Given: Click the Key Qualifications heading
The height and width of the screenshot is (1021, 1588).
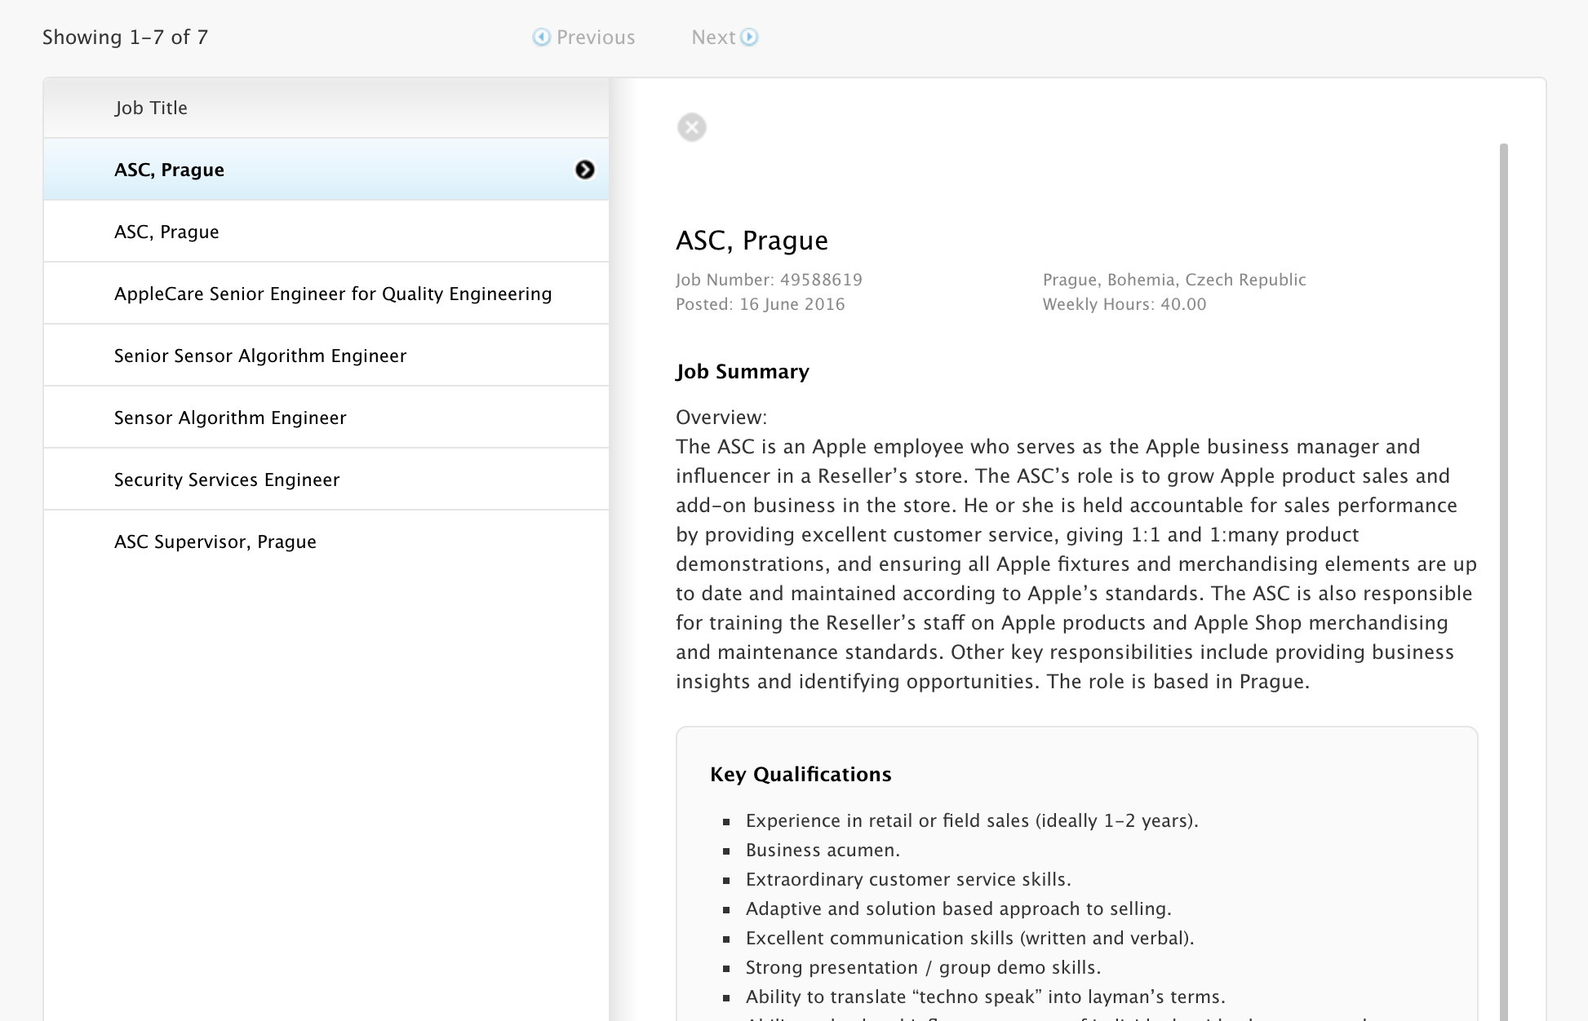Looking at the screenshot, I should (x=800, y=774).
